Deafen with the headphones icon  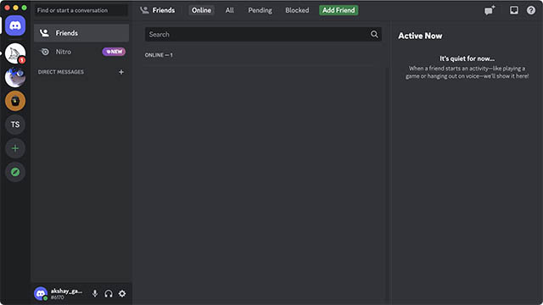click(109, 294)
